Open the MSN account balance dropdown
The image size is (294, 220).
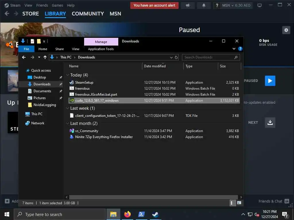(x=236, y=5)
